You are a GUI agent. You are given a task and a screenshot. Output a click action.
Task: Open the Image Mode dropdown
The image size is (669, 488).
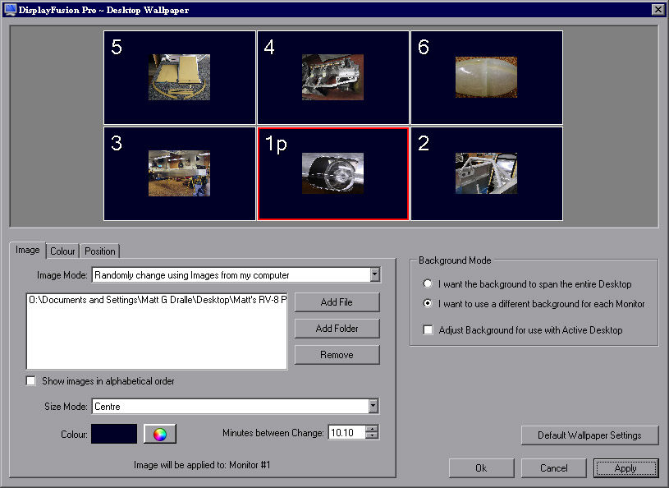[373, 274]
